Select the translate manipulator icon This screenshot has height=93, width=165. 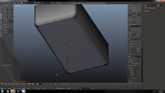click(38, 84)
